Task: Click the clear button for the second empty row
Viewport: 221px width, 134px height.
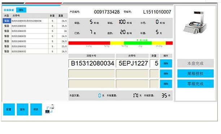Action: pyautogui.click(x=166, y=74)
